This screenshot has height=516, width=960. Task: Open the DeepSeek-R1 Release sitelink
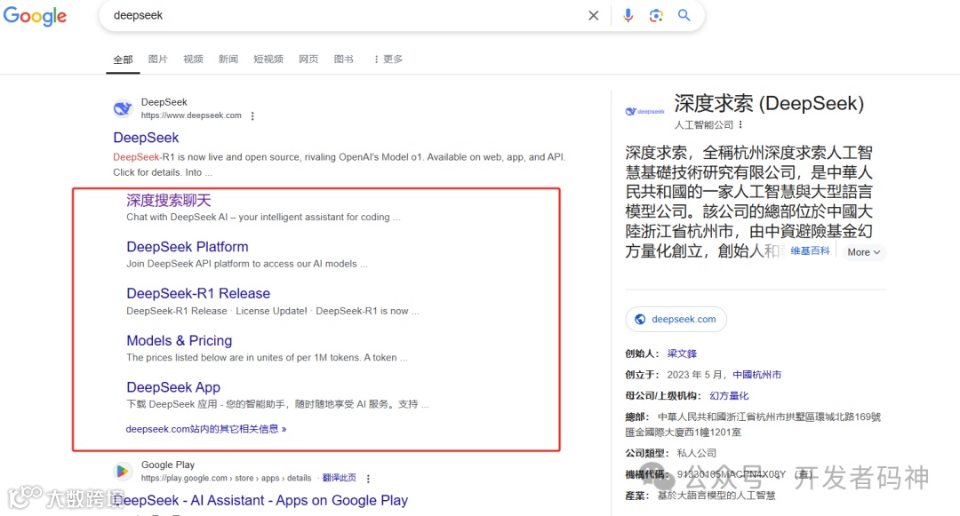tap(198, 293)
